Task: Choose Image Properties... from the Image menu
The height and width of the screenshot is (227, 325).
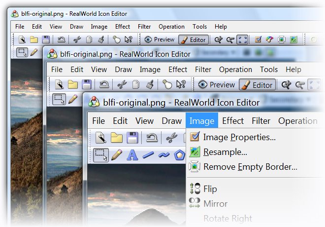Action: coord(239,137)
